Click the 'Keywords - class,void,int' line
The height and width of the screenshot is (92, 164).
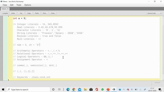32,77
